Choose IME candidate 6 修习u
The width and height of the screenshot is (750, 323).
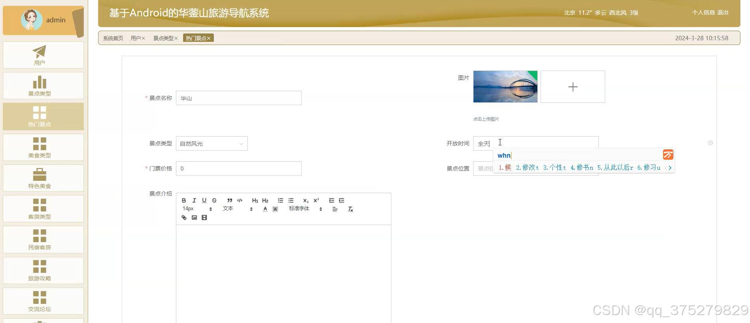(x=649, y=168)
